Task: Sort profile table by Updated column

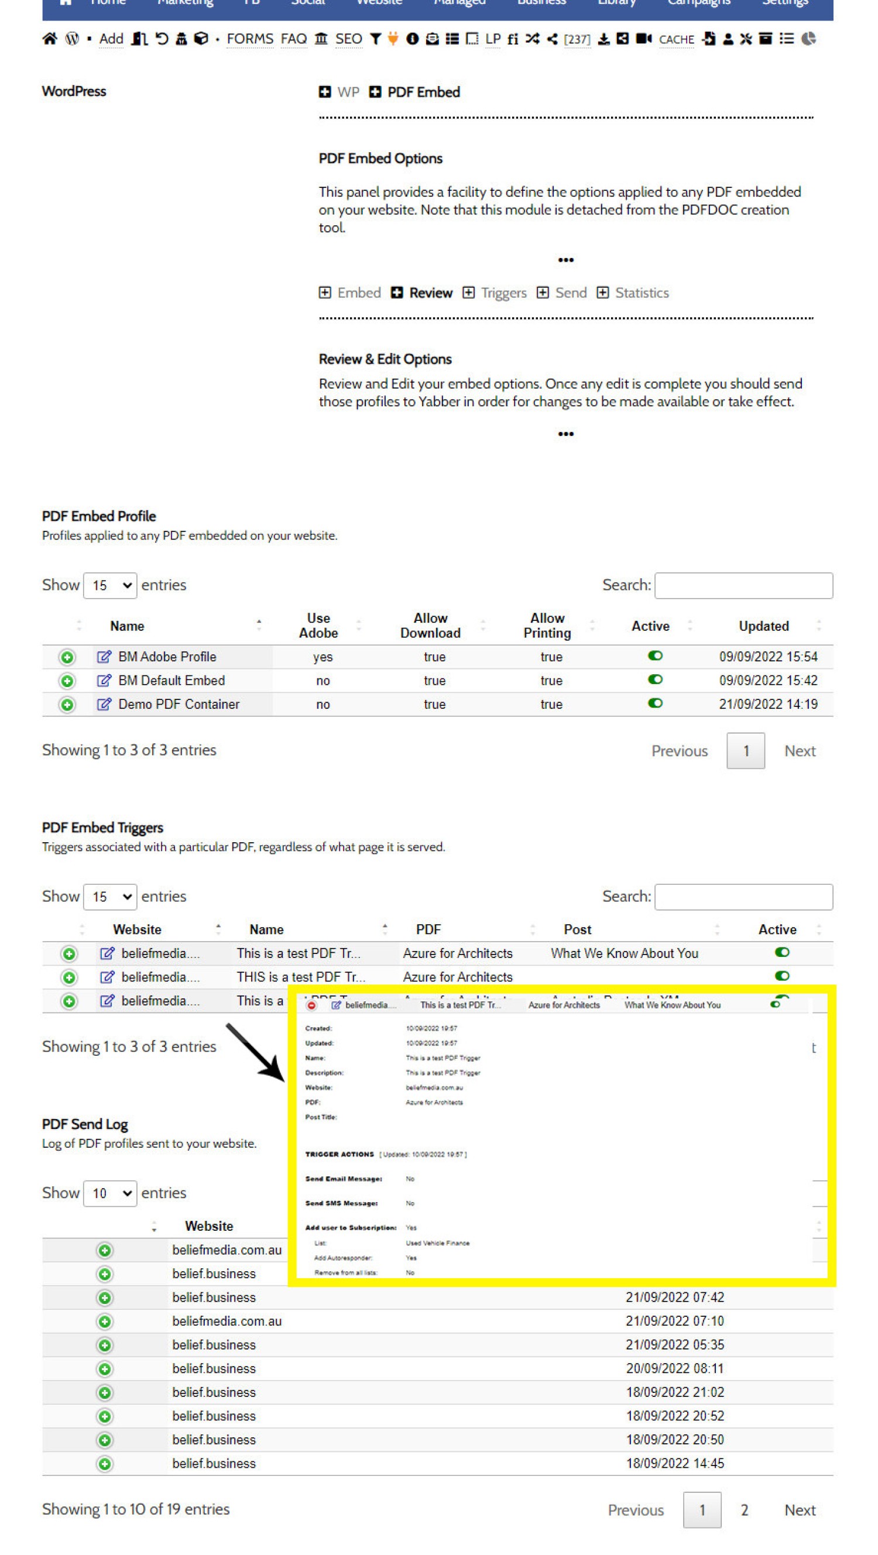Action: (763, 626)
